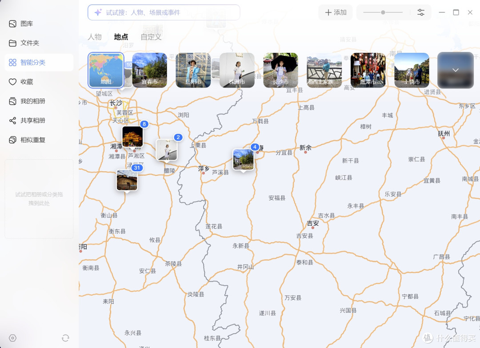This screenshot has height=348, width=480.
Task: Click the 文件夹 sidebar label
Action: pyautogui.click(x=30, y=43)
